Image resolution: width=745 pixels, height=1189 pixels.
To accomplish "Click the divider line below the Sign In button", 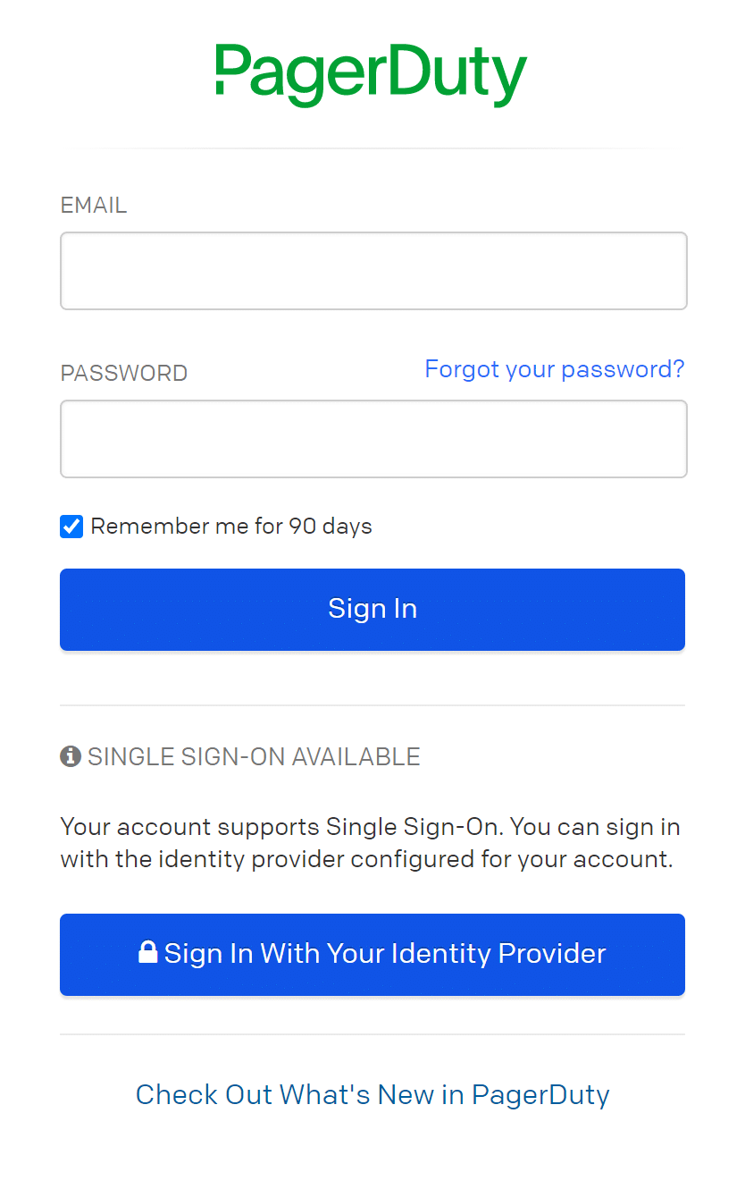I will pyautogui.click(x=372, y=705).
